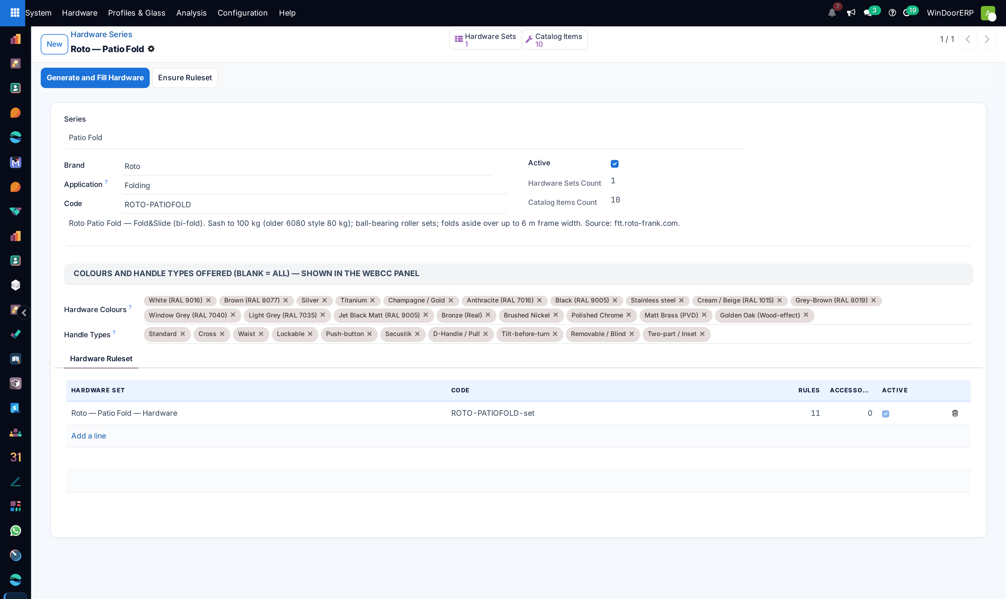1006x599 pixels.
Task: Open the announcements megaphone icon
Action: click(x=851, y=13)
